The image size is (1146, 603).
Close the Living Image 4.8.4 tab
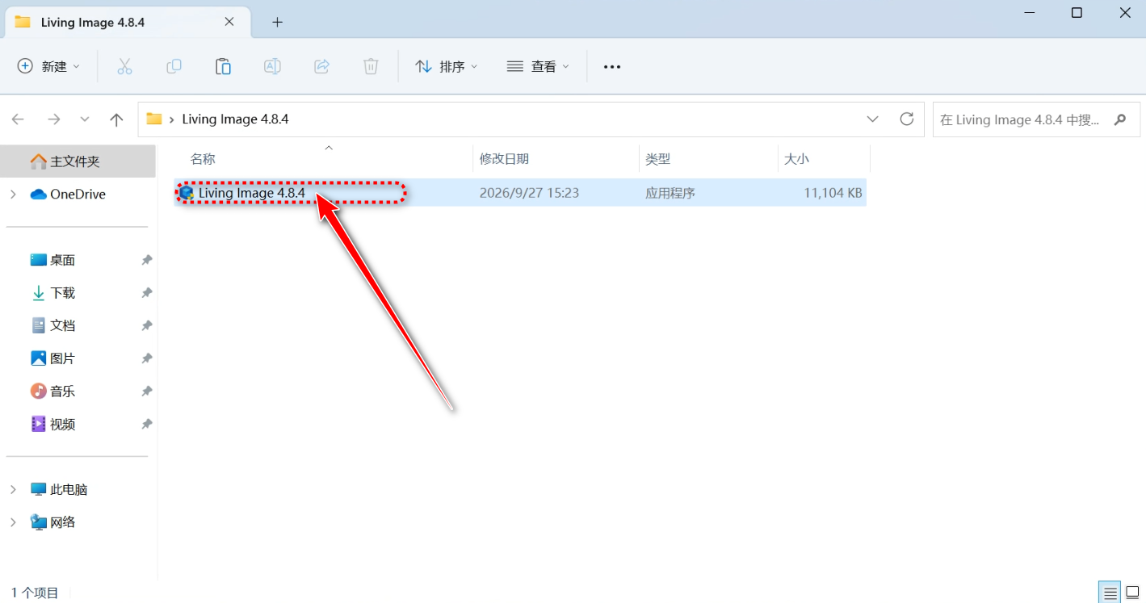[229, 23]
